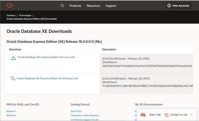Open Release 7 RPM link

click(x=11, y=111)
